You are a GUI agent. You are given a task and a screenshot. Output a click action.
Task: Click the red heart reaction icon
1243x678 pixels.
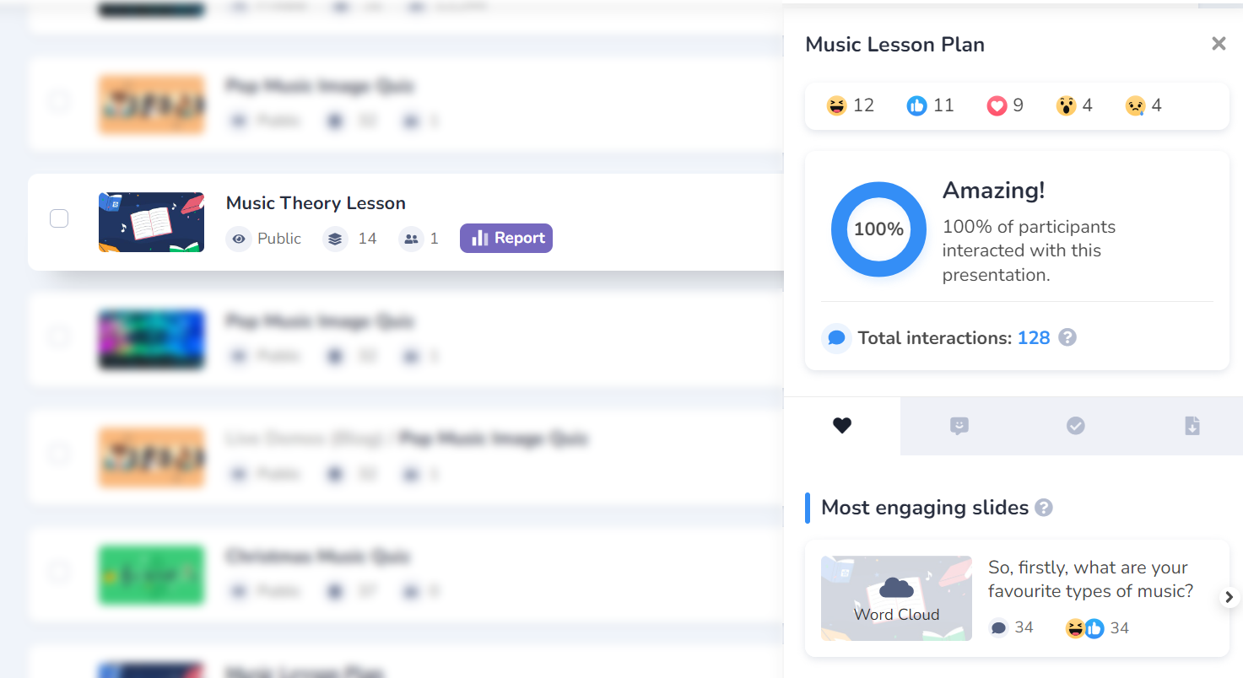pos(997,105)
